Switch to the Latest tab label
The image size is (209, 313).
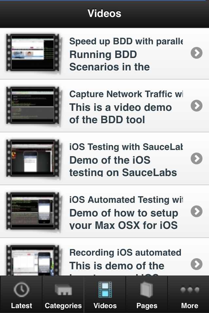(22, 306)
